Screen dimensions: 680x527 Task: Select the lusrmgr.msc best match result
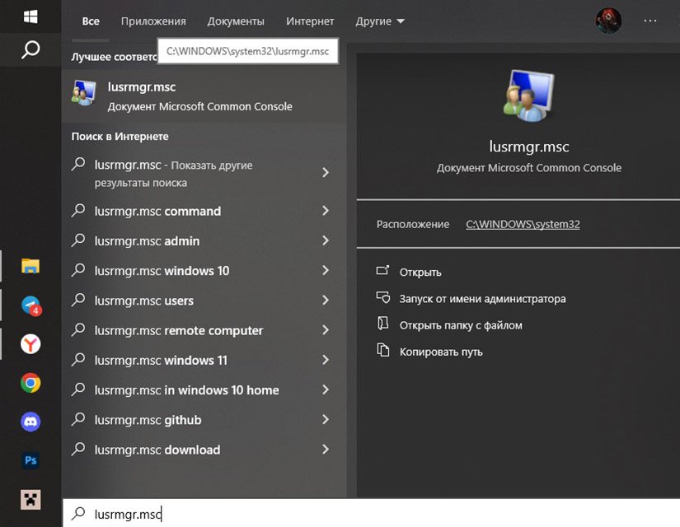pos(204,96)
